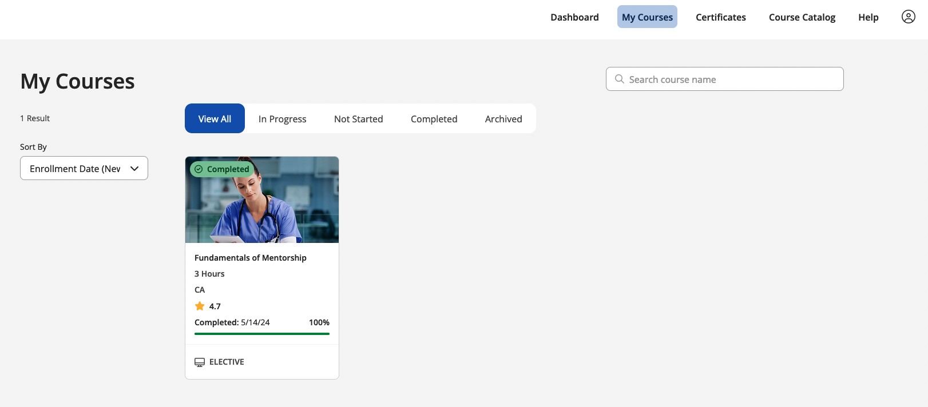Image resolution: width=928 pixels, height=407 pixels.
Task: Click the My Courses page heading
Action: 77,81
